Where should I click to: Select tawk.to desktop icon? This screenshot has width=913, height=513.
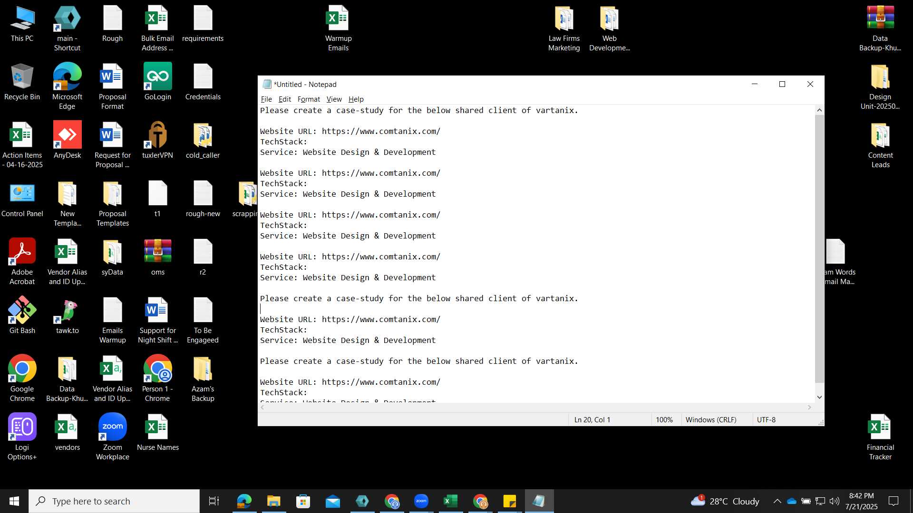pos(67,316)
